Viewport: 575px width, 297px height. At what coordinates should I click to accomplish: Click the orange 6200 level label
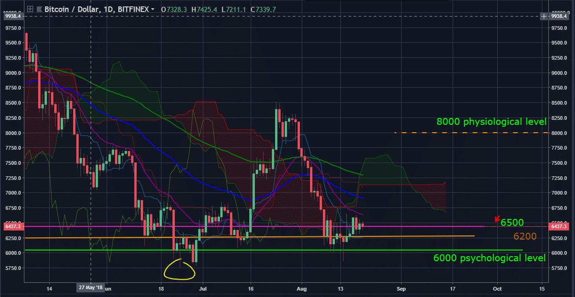pyautogui.click(x=525, y=236)
